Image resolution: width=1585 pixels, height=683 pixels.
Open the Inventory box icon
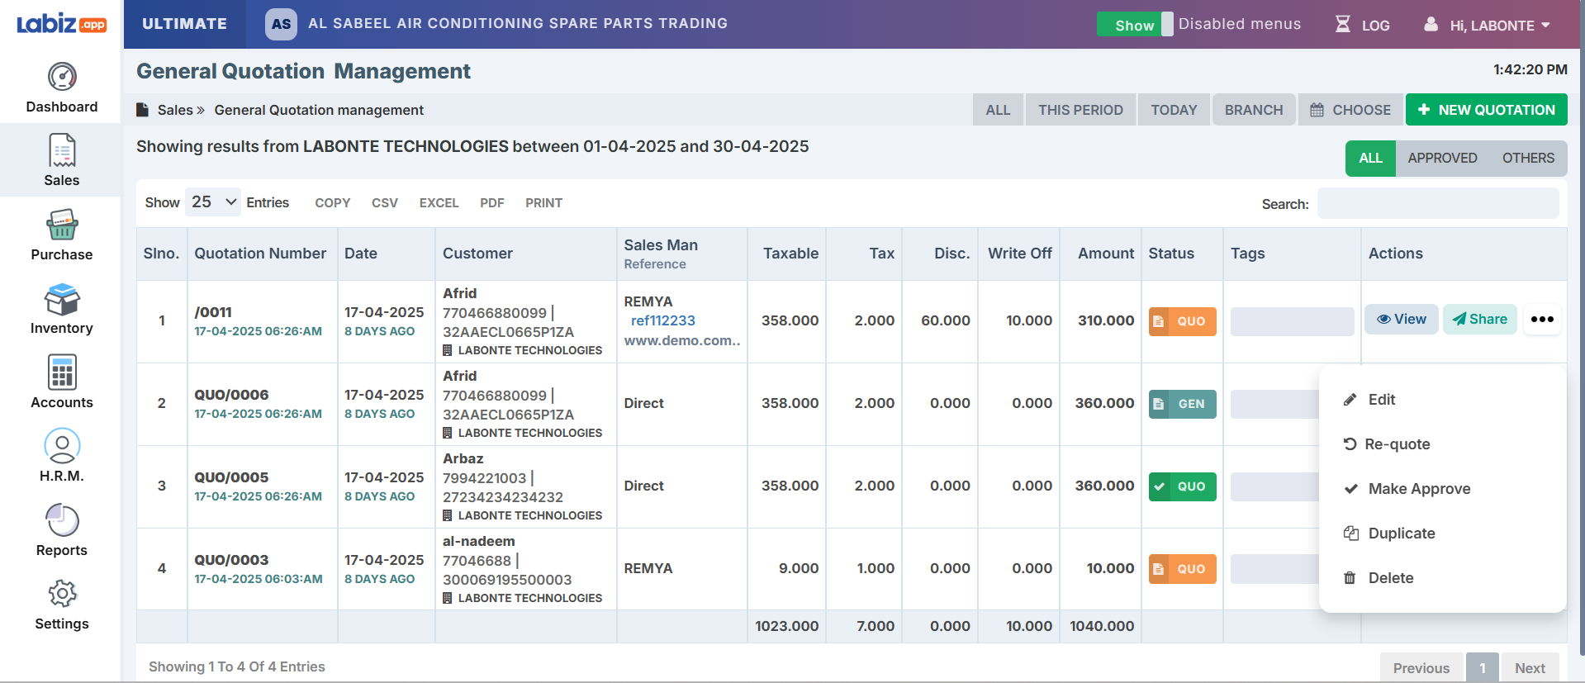pos(62,299)
